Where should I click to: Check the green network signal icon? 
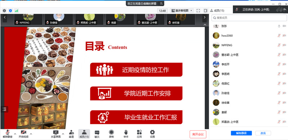coord(17,11)
